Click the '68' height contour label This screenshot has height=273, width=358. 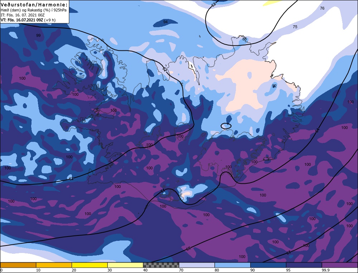coord(289,253)
